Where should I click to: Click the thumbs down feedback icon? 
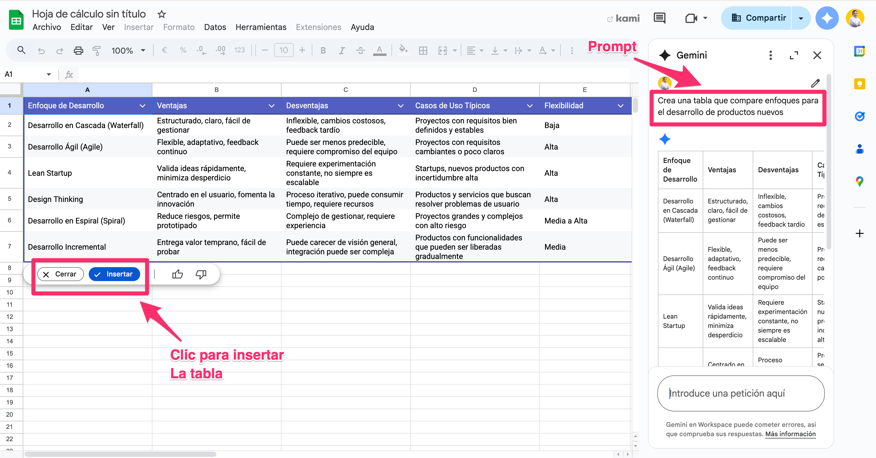click(x=201, y=274)
